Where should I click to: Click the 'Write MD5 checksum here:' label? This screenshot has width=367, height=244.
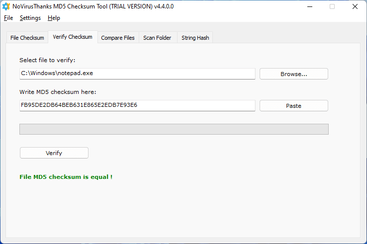point(58,92)
